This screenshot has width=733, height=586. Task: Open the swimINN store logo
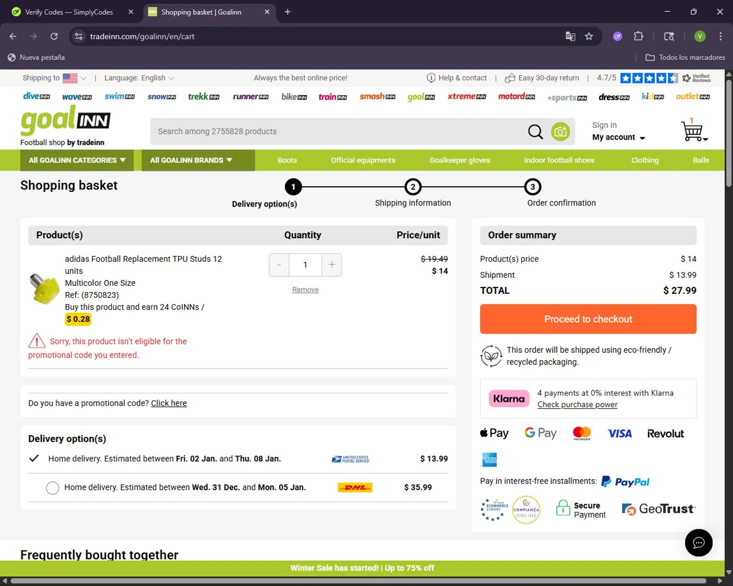click(120, 96)
